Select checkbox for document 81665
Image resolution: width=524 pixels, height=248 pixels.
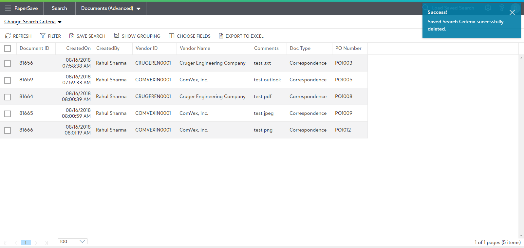[x=8, y=114]
